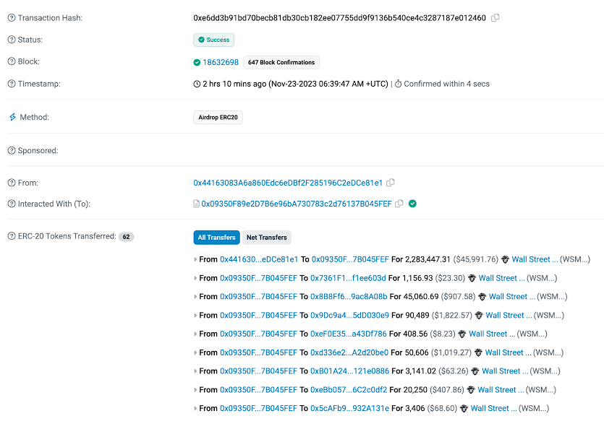Click the contract file icon before 0x09350F89 address
The height and width of the screenshot is (429, 604).
click(x=196, y=204)
